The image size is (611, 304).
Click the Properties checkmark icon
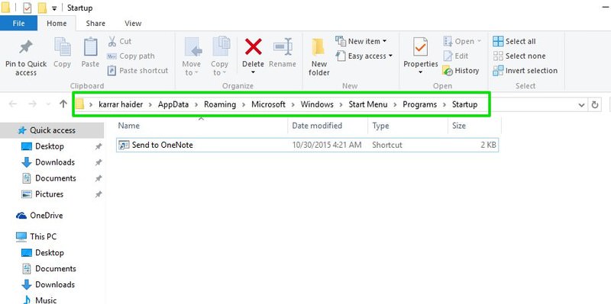coord(421,47)
